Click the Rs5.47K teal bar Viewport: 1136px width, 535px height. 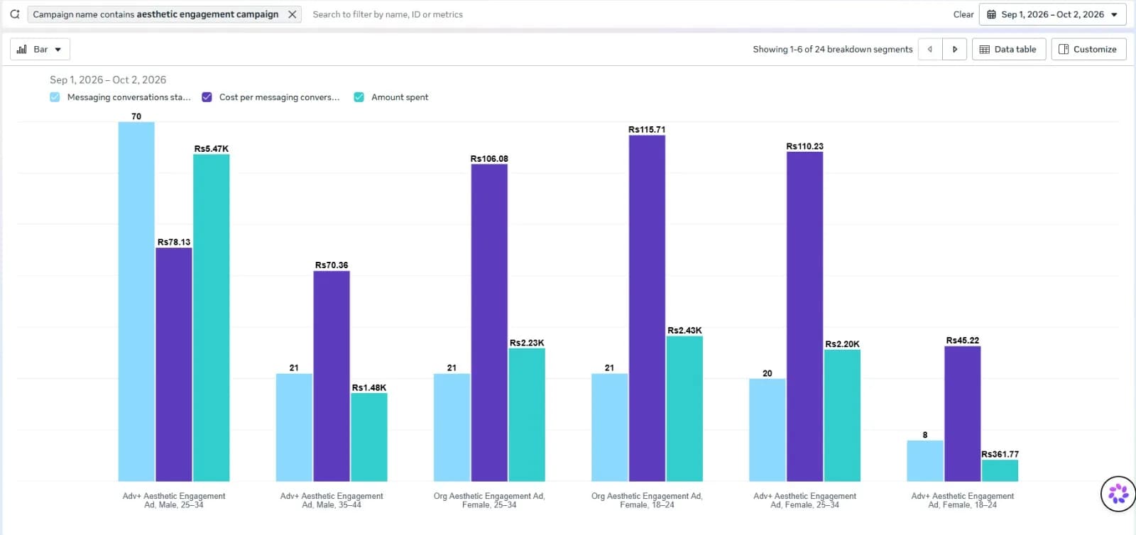(x=212, y=318)
